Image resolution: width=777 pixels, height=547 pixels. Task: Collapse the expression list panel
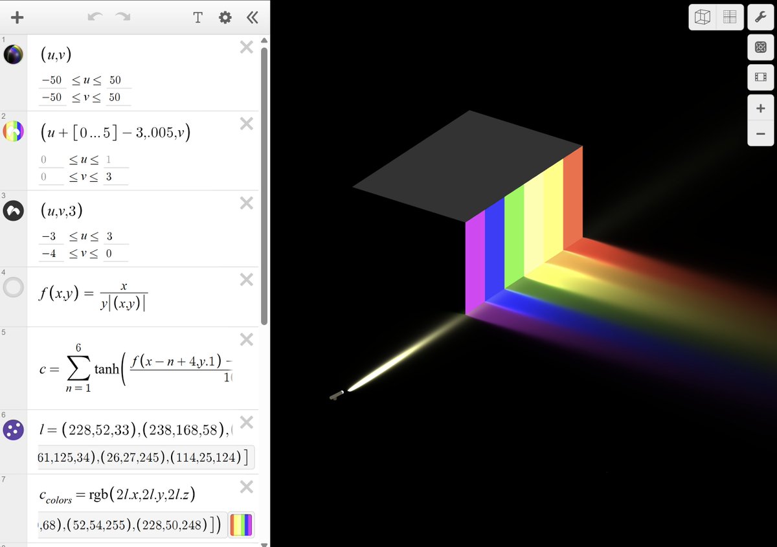[x=252, y=17]
